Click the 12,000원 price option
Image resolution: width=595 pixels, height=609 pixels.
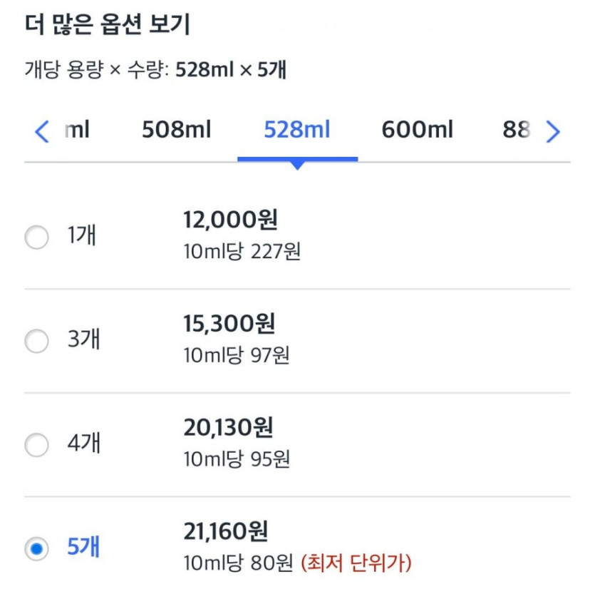pyautogui.click(x=230, y=220)
